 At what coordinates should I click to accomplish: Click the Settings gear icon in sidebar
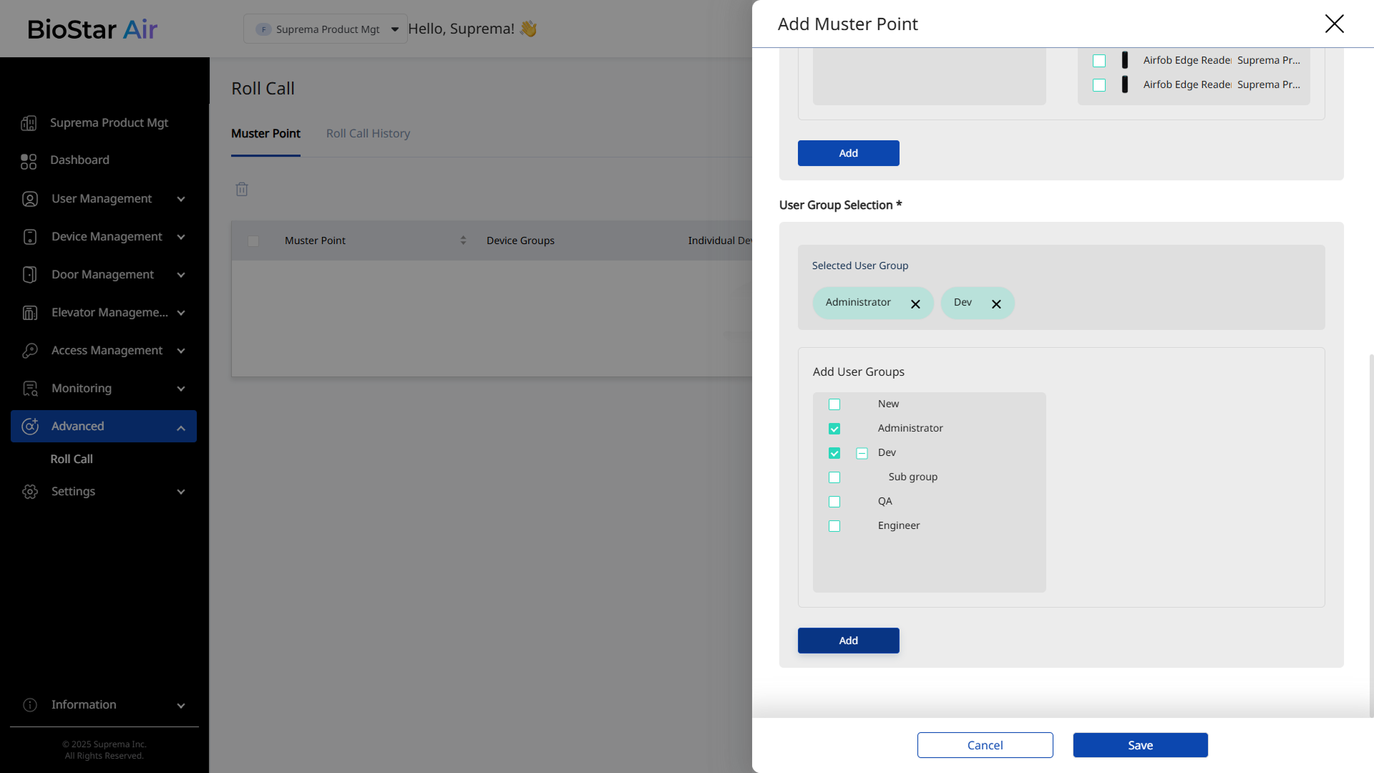pyautogui.click(x=29, y=492)
